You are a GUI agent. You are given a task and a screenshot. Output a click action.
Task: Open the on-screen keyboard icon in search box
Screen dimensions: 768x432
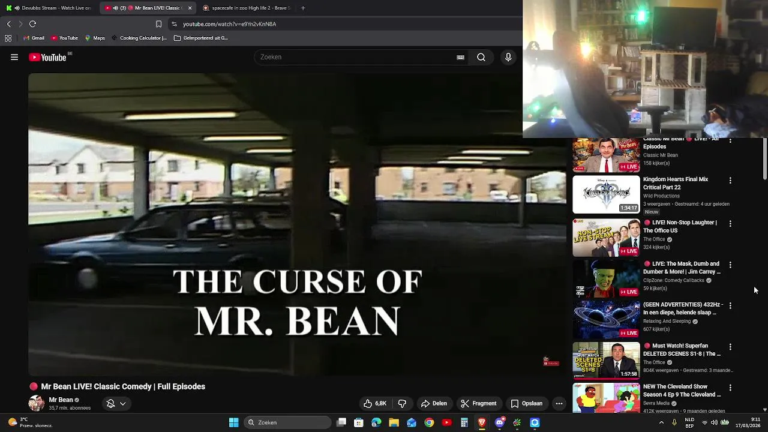(460, 58)
